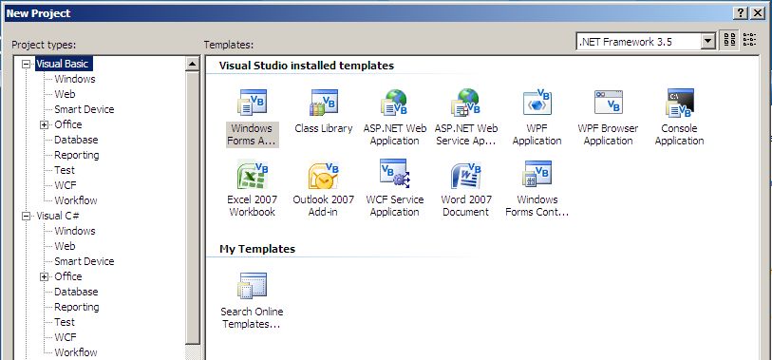Collapse the Visual Basic tree node

point(26,64)
